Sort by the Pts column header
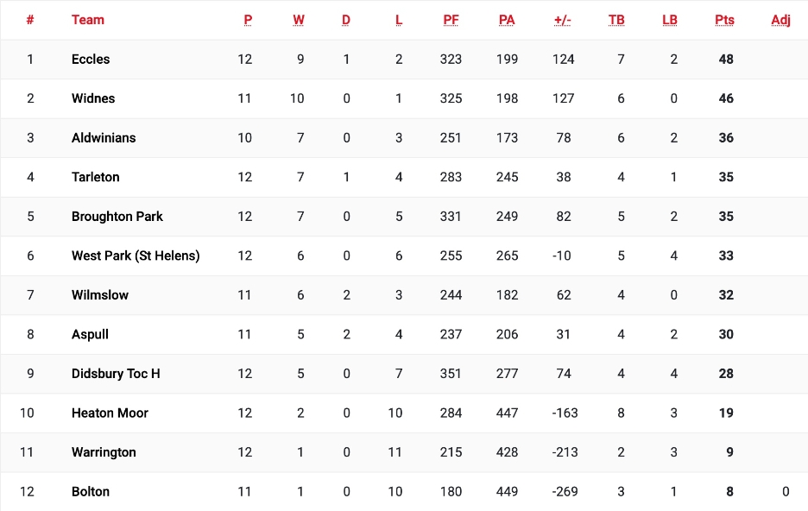 (724, 20)
